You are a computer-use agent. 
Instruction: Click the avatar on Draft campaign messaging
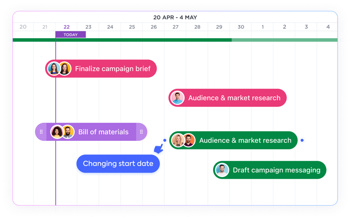[x=222, y=170]
